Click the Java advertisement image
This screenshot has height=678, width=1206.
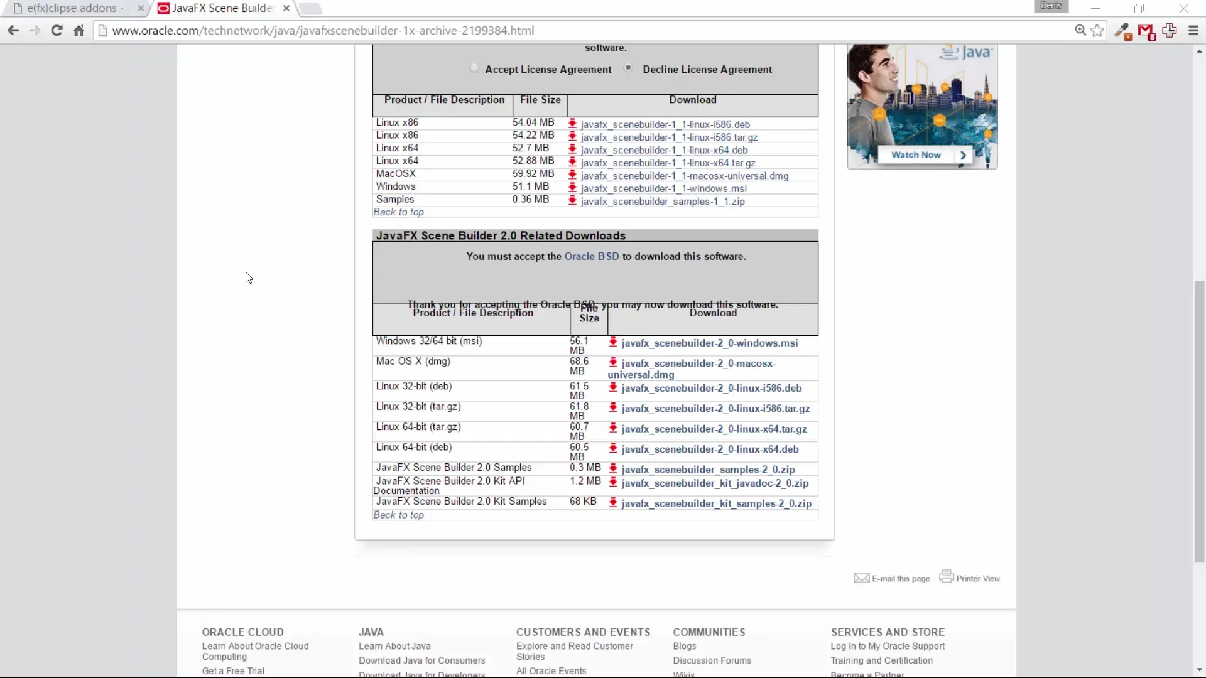[x=922, y=105]
